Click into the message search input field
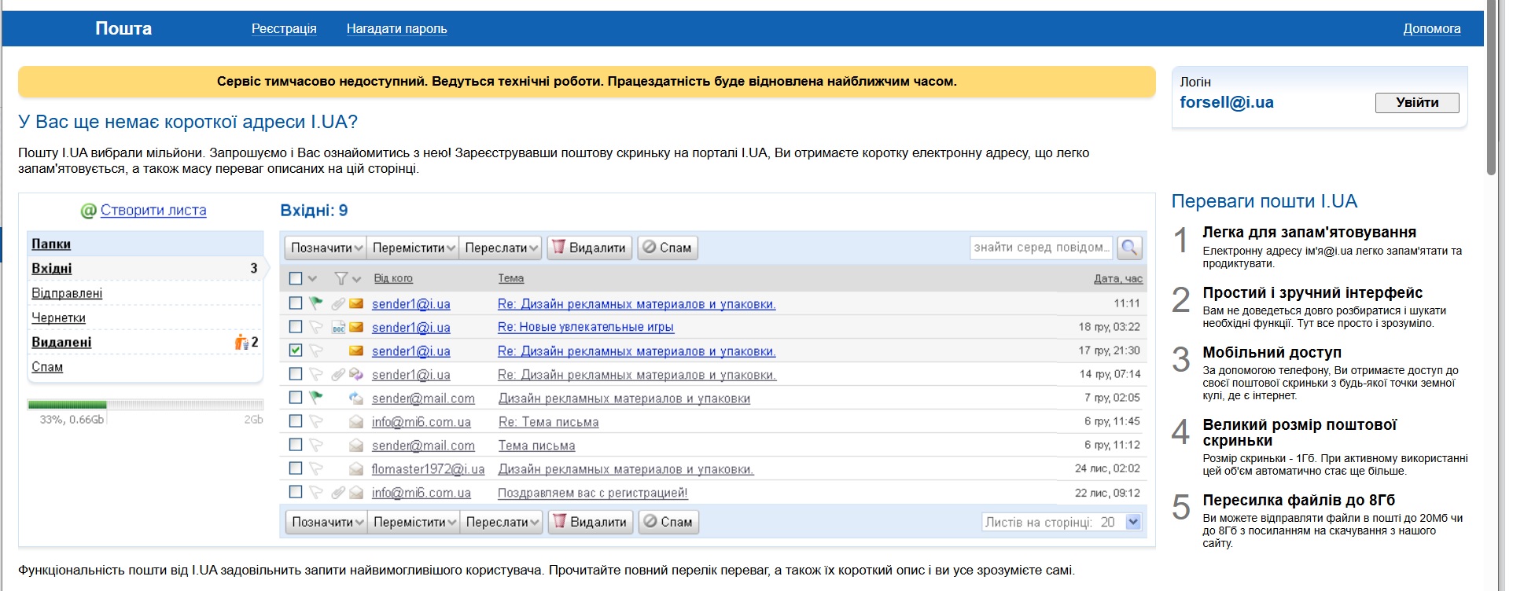Image resolution: width=1513 pixels, height=591 pixels. 1040,248
